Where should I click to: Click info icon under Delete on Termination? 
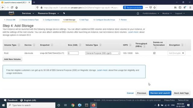tap(156, 48)
